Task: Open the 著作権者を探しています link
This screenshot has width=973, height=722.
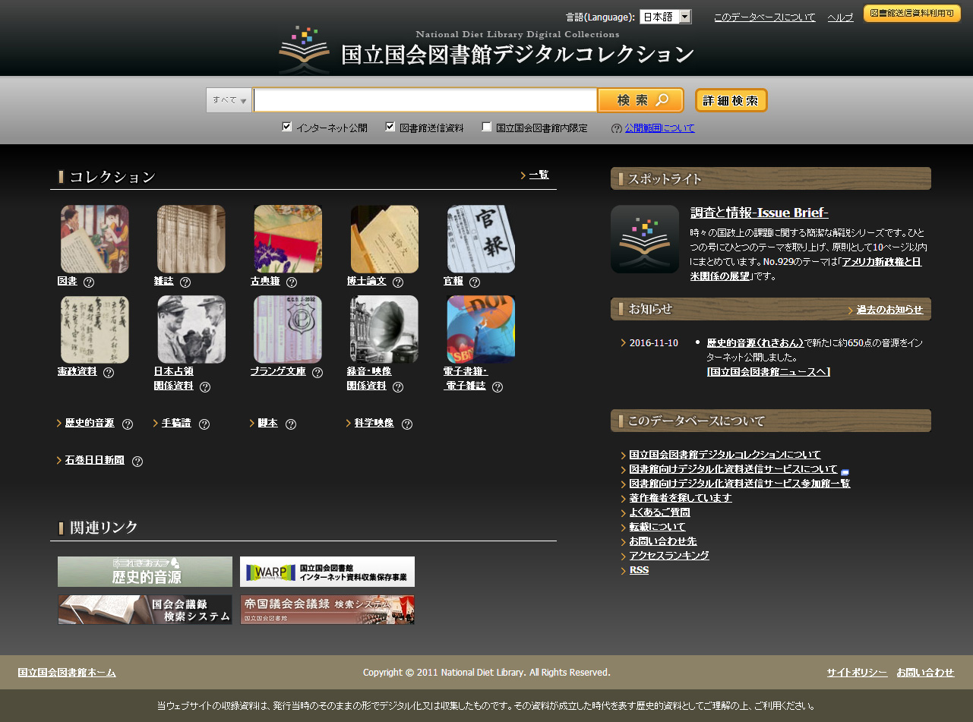Action: pos(681,498)
